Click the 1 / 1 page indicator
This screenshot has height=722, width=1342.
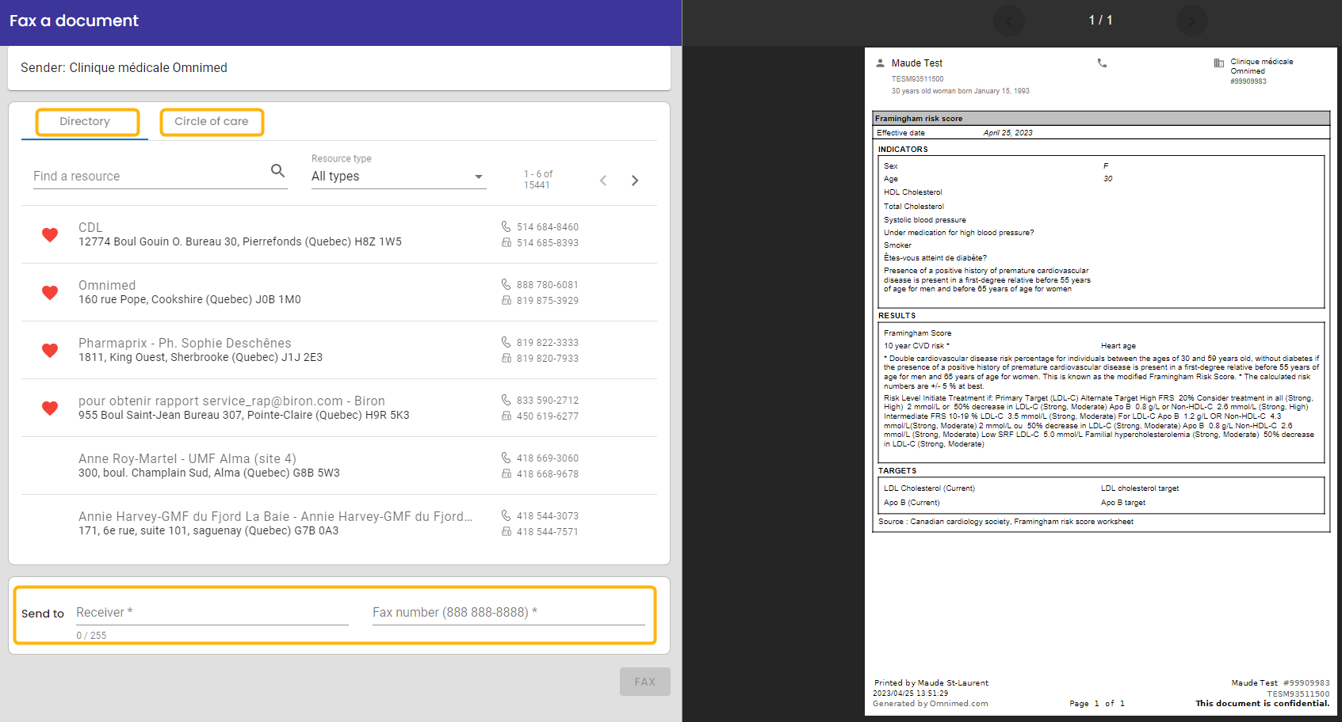(x=1100, y=21)
